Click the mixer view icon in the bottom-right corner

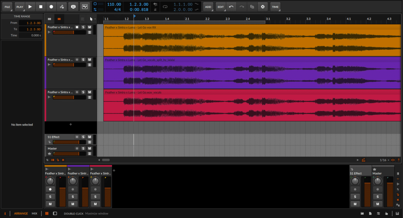[397, 213]
